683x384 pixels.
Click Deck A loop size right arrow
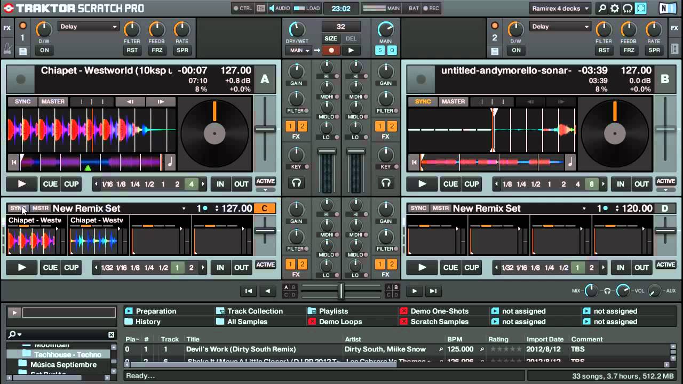pos(203,184)
